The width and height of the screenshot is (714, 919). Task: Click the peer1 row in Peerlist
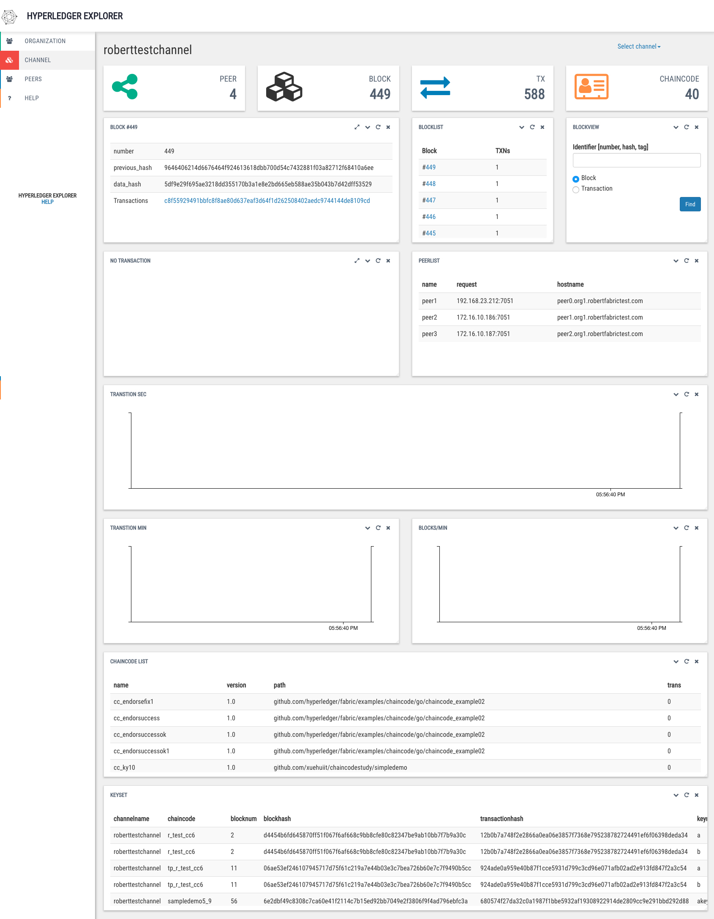(x=560, y=301)
